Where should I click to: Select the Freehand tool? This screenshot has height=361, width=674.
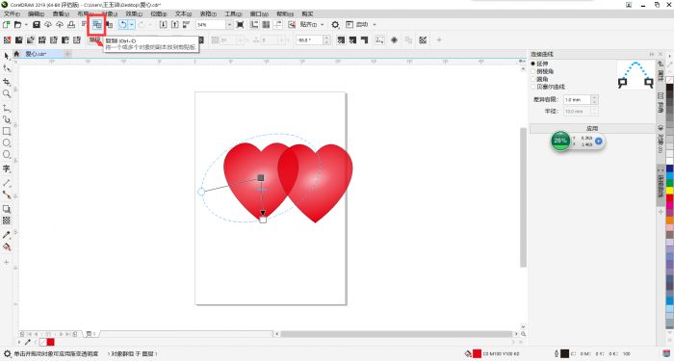click(7, 108)
